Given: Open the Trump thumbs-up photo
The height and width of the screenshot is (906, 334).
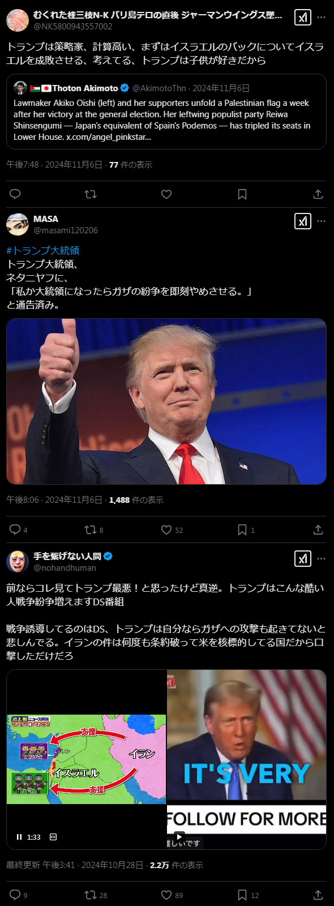Looking at the screenshot, I should [166, 401].
